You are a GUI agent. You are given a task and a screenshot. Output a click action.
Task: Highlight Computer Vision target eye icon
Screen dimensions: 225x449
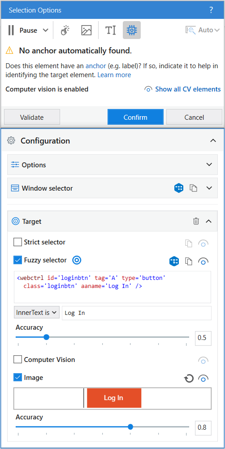[203, 361]
